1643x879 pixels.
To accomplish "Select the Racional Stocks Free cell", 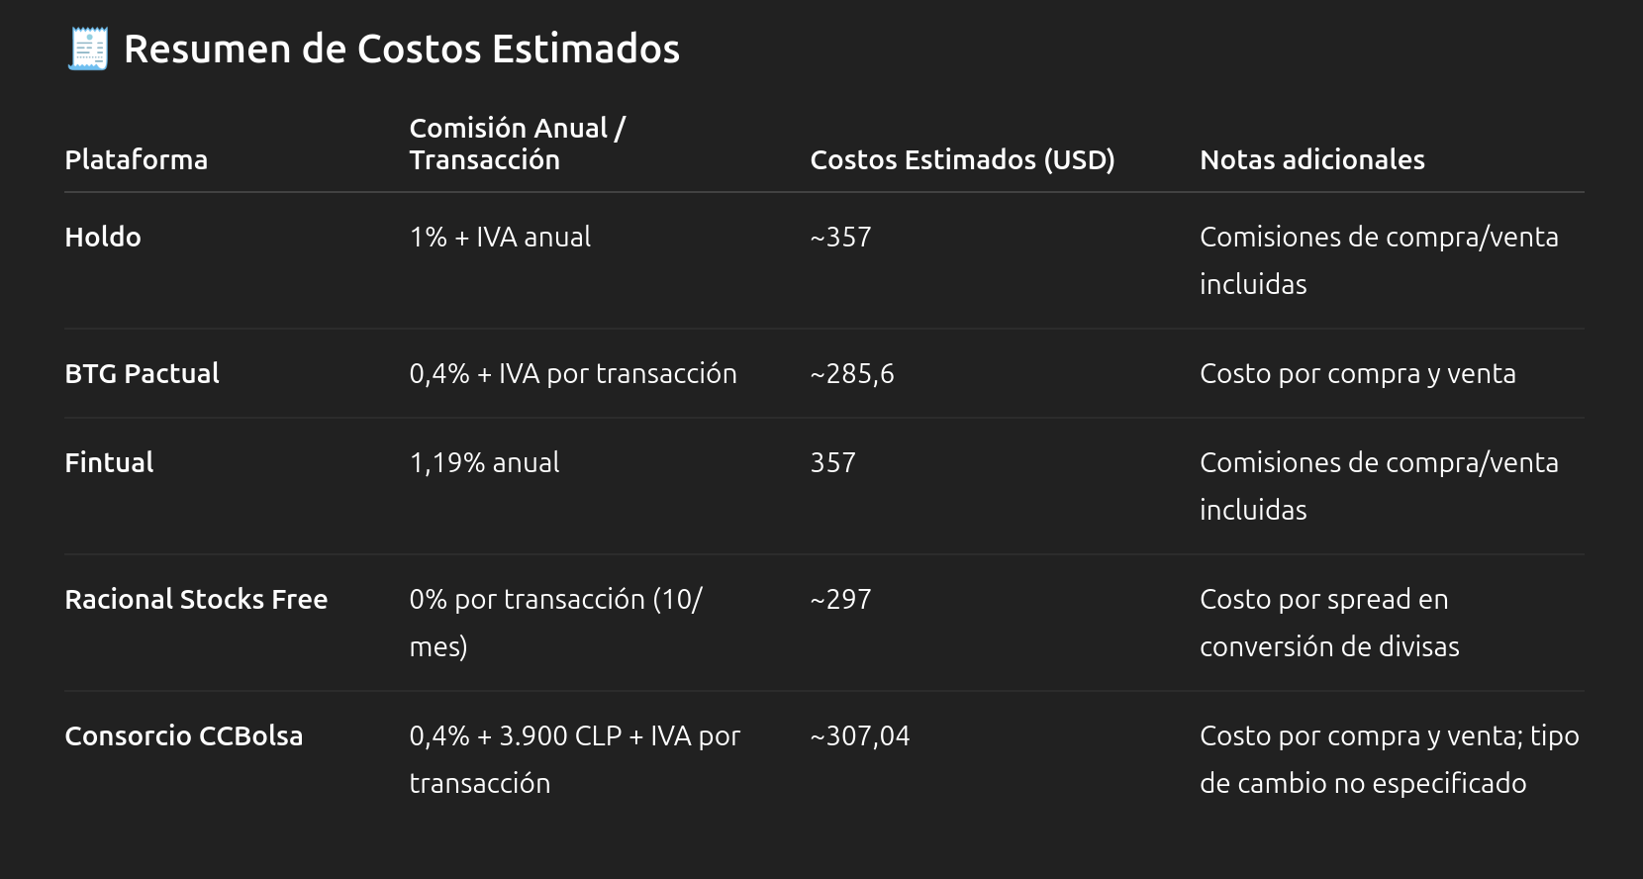I will [196, 599].
